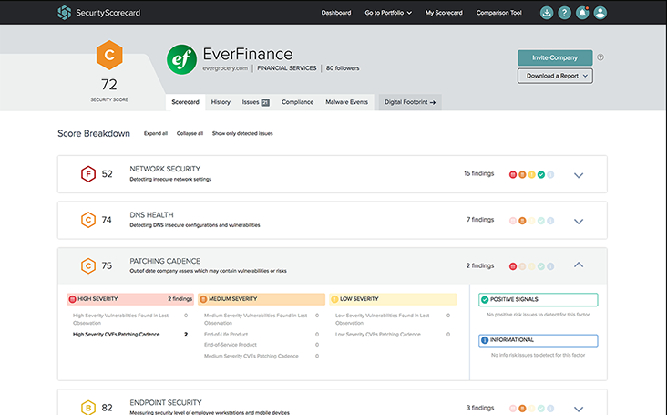
Task: Open the user profile icon
Action: pos(600,13)
